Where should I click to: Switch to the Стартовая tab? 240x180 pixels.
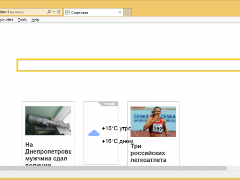93,12
